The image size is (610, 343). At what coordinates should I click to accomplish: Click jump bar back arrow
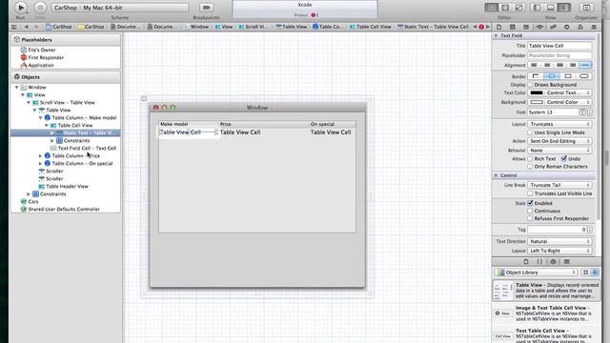coord(26,27)
